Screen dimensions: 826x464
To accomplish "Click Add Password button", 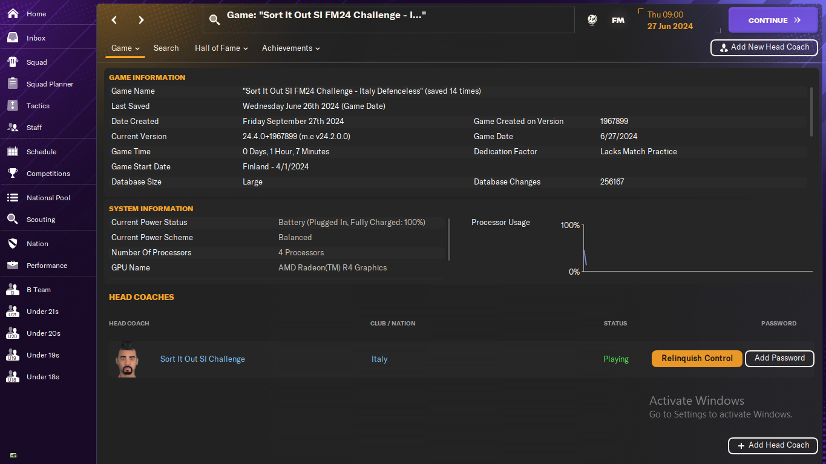I will [779, 358].
